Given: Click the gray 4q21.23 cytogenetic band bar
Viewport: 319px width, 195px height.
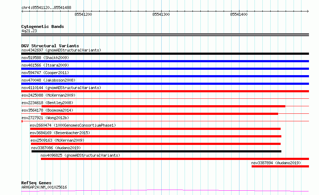Looking at the screenshot, I should pyautogui.click(x=165, y=35).
